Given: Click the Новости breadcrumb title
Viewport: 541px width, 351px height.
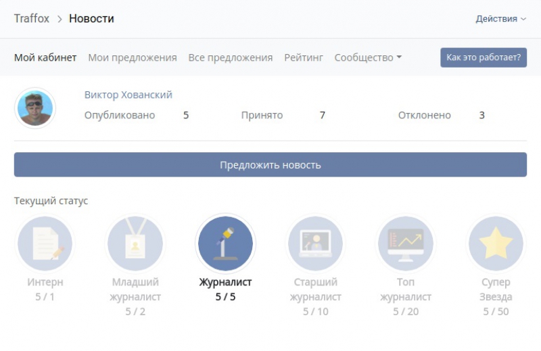Looking at the screenshot, I should [x=91, y=19].
